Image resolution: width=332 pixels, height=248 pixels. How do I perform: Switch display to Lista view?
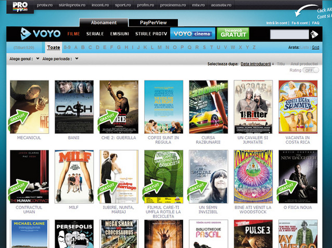pyautogui.click(x=305, y=47)
